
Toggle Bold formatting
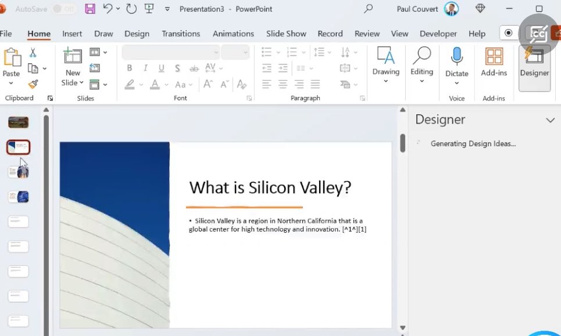click(x=130, y=68)
